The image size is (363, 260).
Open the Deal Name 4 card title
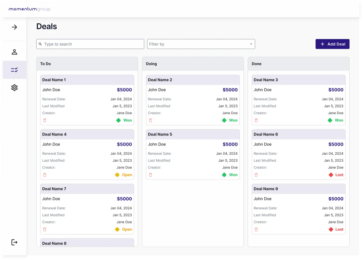point(54,134)
